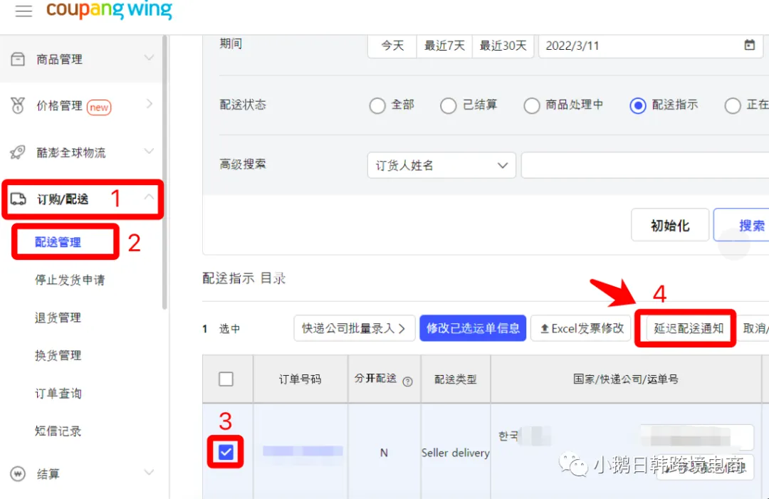The height and width of the screenshot is (499, 769).
Task: Click the 价格管理 medal icon
Action: pos(18,105)
